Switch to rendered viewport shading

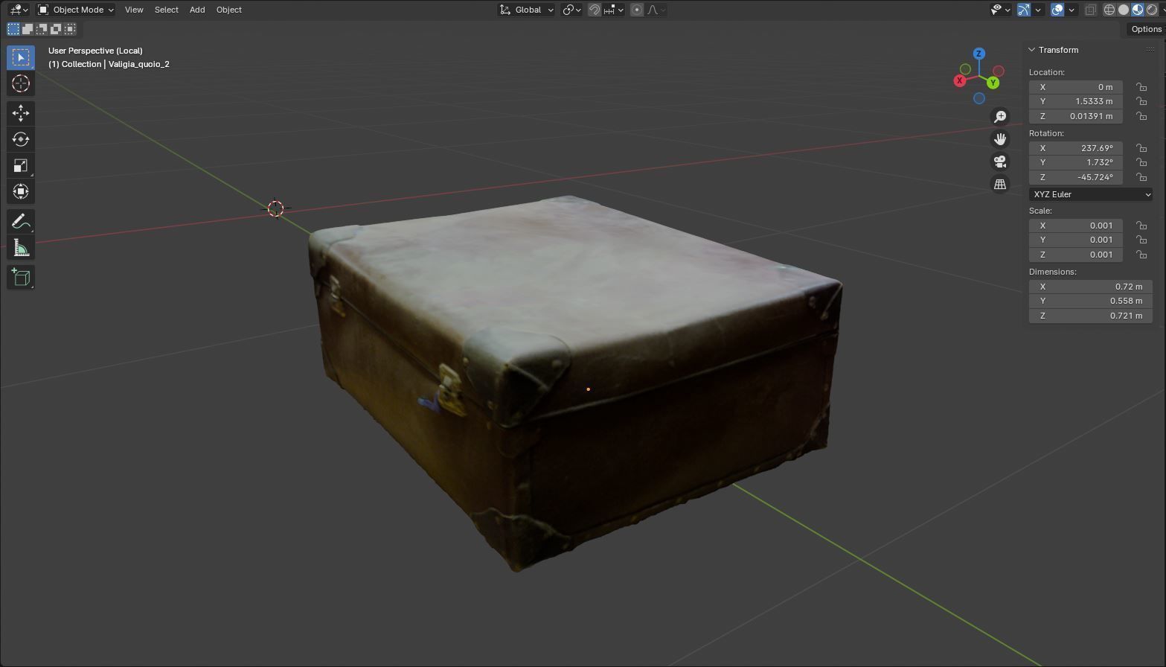pyautogui.click(x=1152, y=10)
